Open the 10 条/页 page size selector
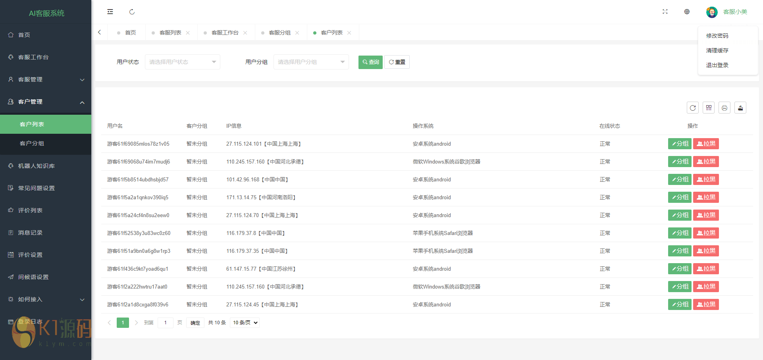Image resolution: width=763 pixels, height=360 pixels. pos(245,323)
